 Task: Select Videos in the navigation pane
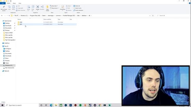pyautogui.click(x=7, y=63)
